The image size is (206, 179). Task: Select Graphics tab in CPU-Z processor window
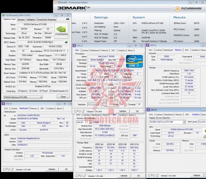point(122,50)
